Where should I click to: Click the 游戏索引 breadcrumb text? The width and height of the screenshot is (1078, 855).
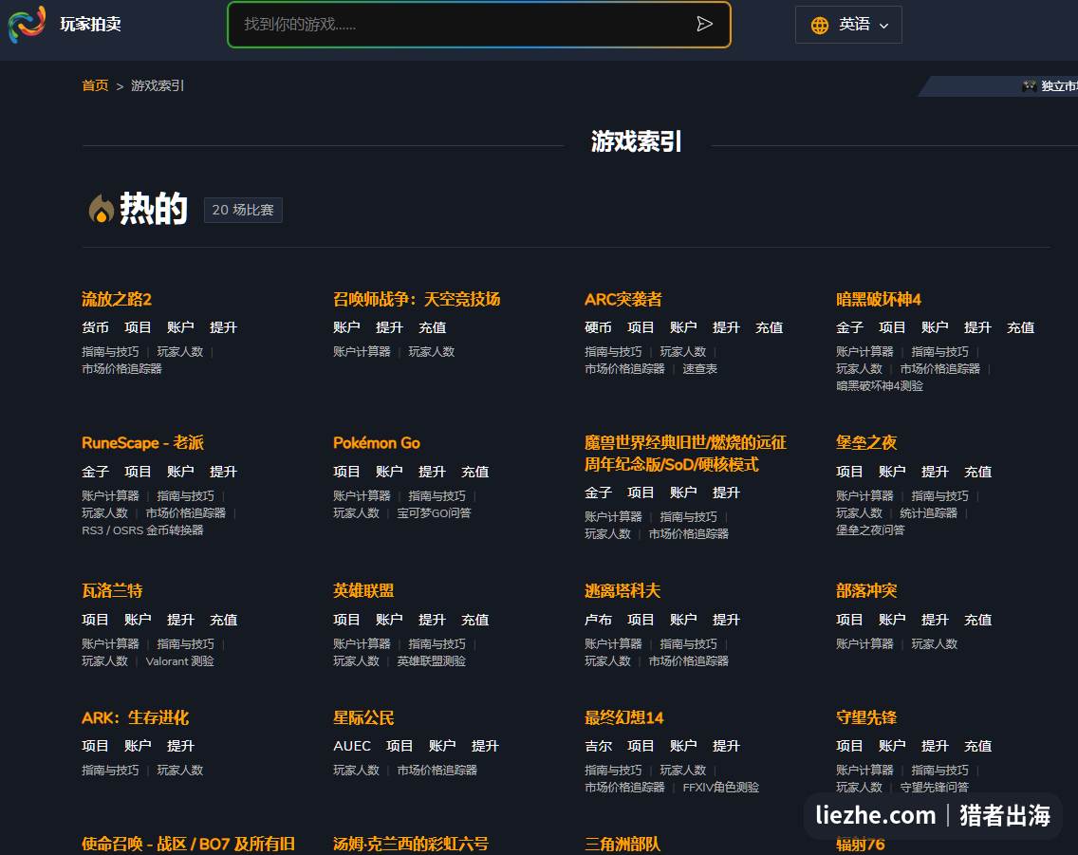(x=158, y=85)
